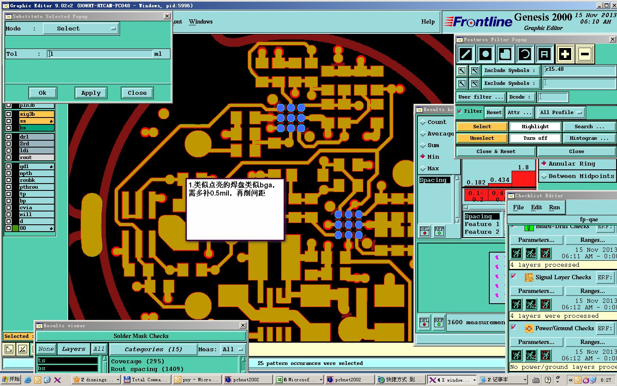Select the pad feature filter icon
The image size is (617, 386).
(485, 54)
